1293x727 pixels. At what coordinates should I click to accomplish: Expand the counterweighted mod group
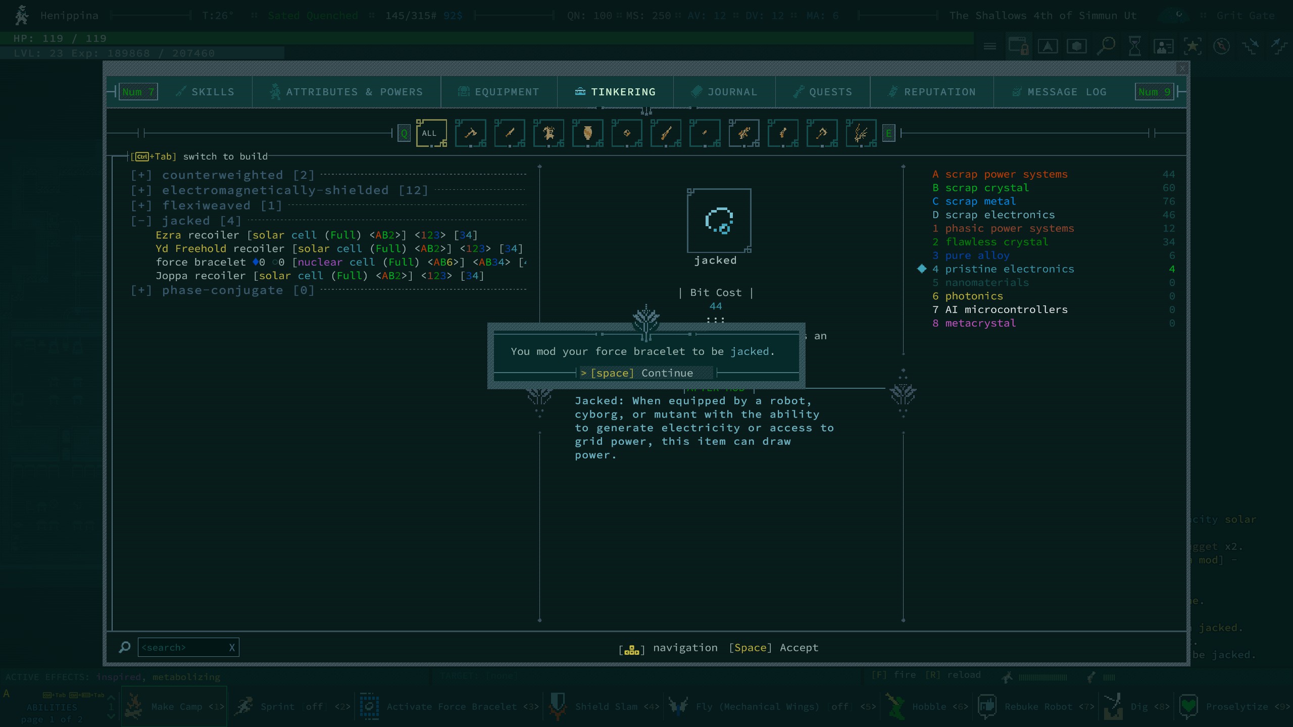point(141,175)
